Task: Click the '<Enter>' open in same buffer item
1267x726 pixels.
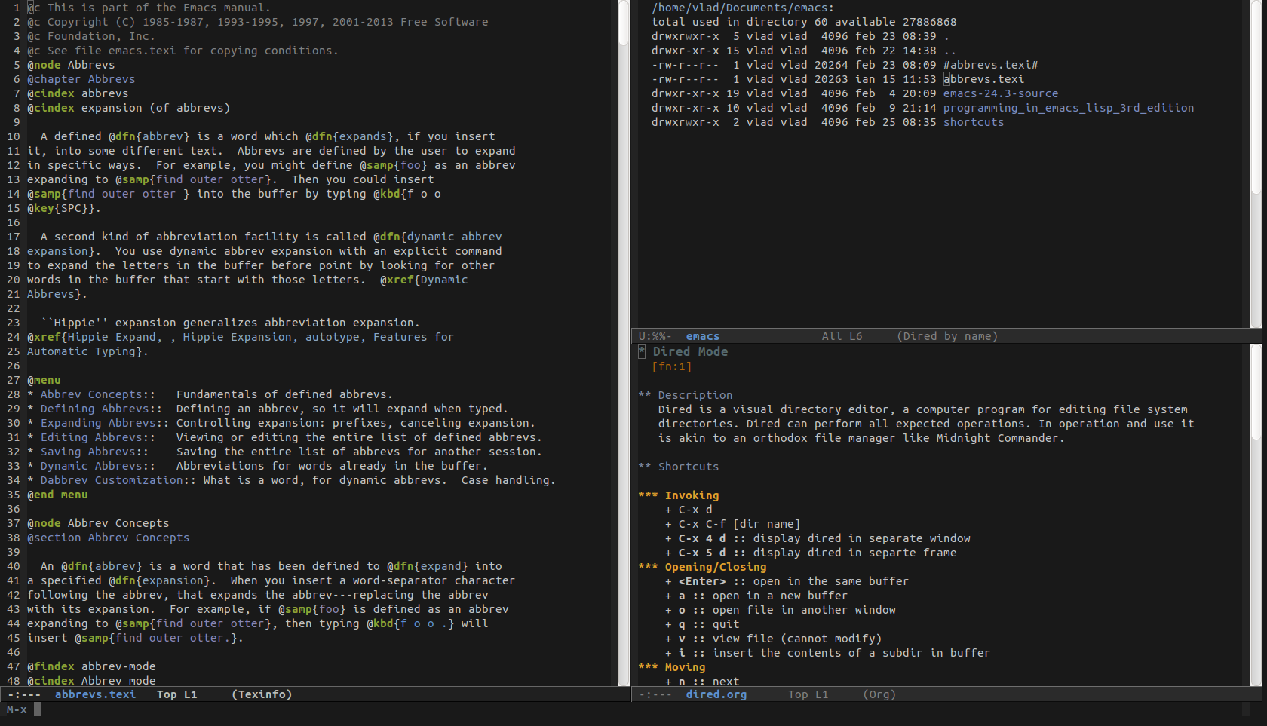Action: [x=787, y=581]
